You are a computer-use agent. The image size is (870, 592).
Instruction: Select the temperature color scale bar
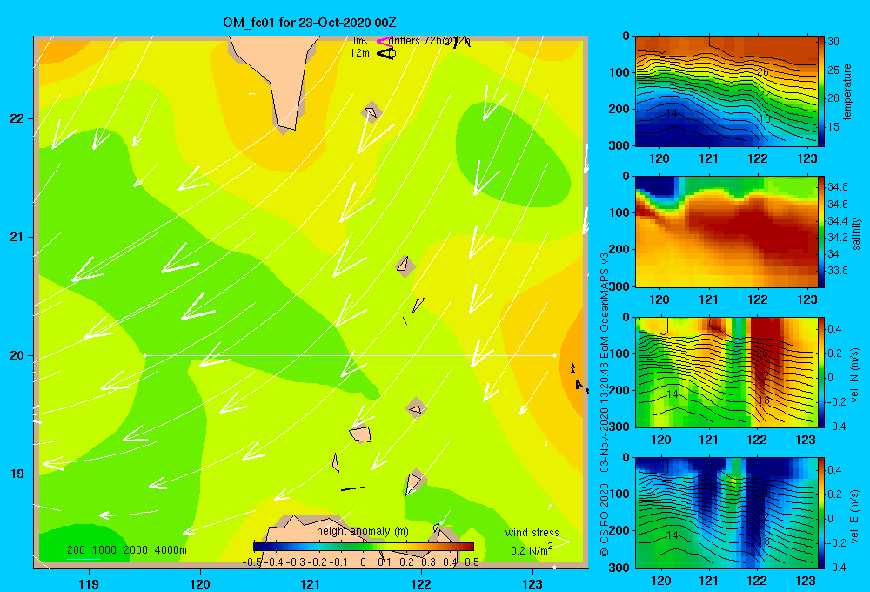pyautogui.click(x=821, y=91)
